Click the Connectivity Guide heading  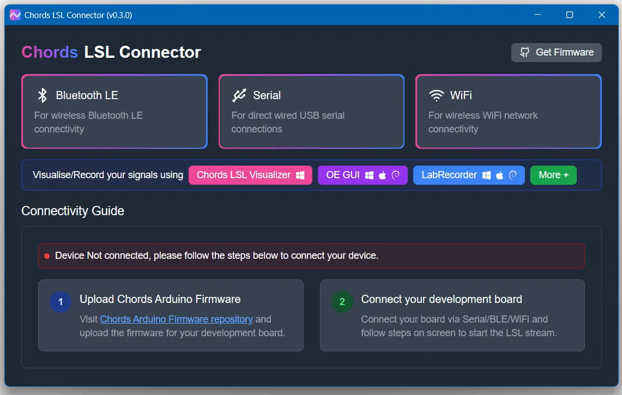coord(73,211)
